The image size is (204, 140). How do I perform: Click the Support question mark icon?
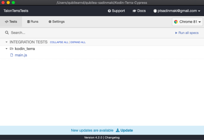click(x=109, y=11)
